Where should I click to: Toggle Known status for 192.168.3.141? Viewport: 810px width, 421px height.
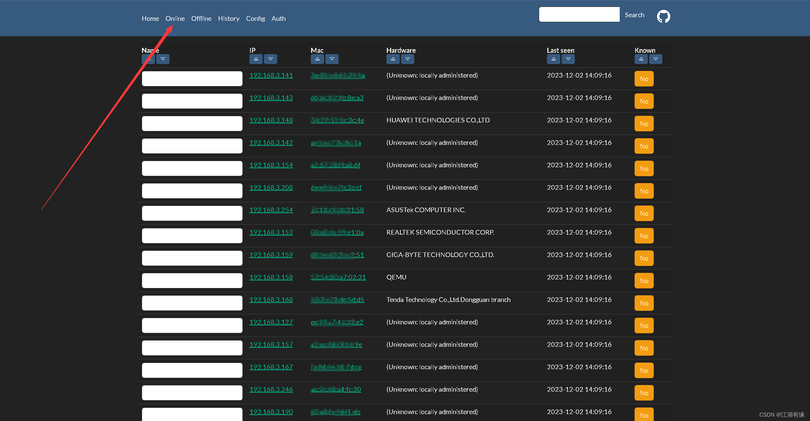click(x=644, y=79)
